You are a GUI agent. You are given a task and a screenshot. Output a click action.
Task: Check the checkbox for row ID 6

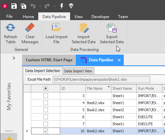46,117
